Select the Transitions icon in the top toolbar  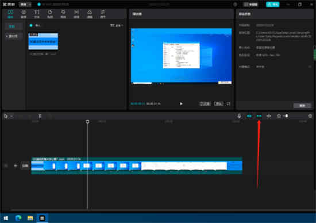[x=76, y=14]
